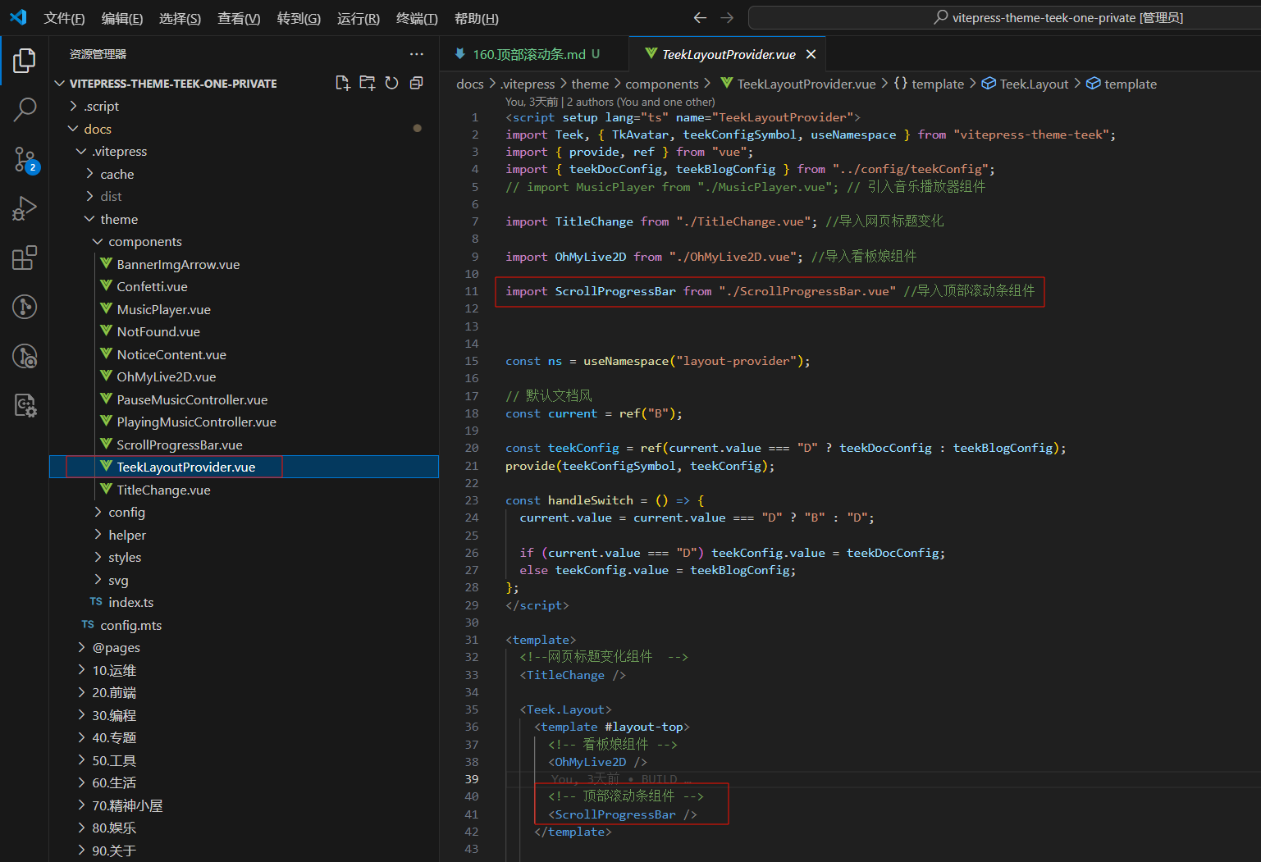The height and width of the screenshot is (862, 1261).
Task: Open the 查看(V) menu
Action: pos(239,18)
